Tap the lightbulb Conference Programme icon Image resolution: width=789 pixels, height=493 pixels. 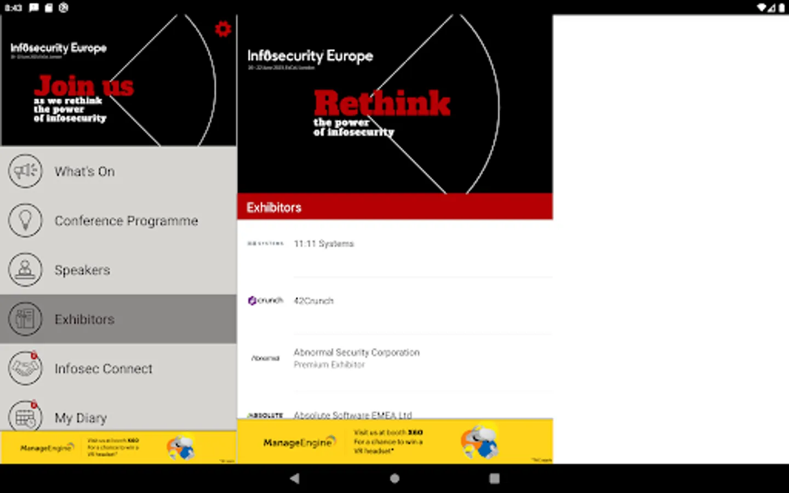point(25,220)
